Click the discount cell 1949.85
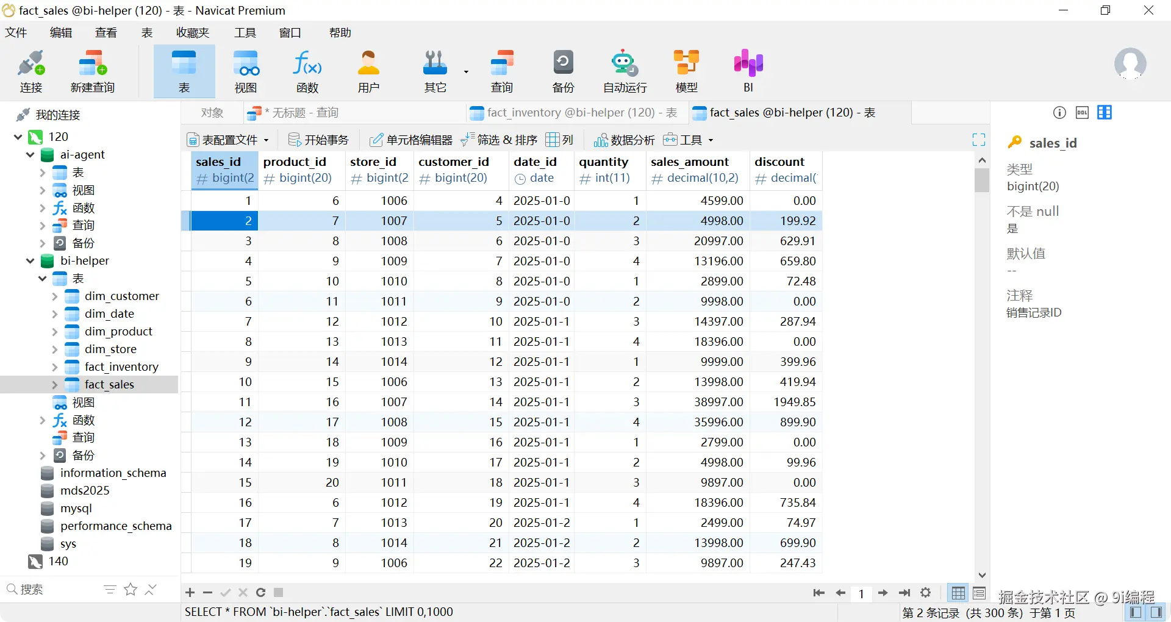The width and height of the screenshot is (1171, 622). click(x=786, y=402)
